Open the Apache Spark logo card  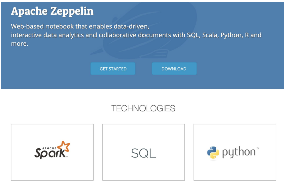click(x=53, y=152)
